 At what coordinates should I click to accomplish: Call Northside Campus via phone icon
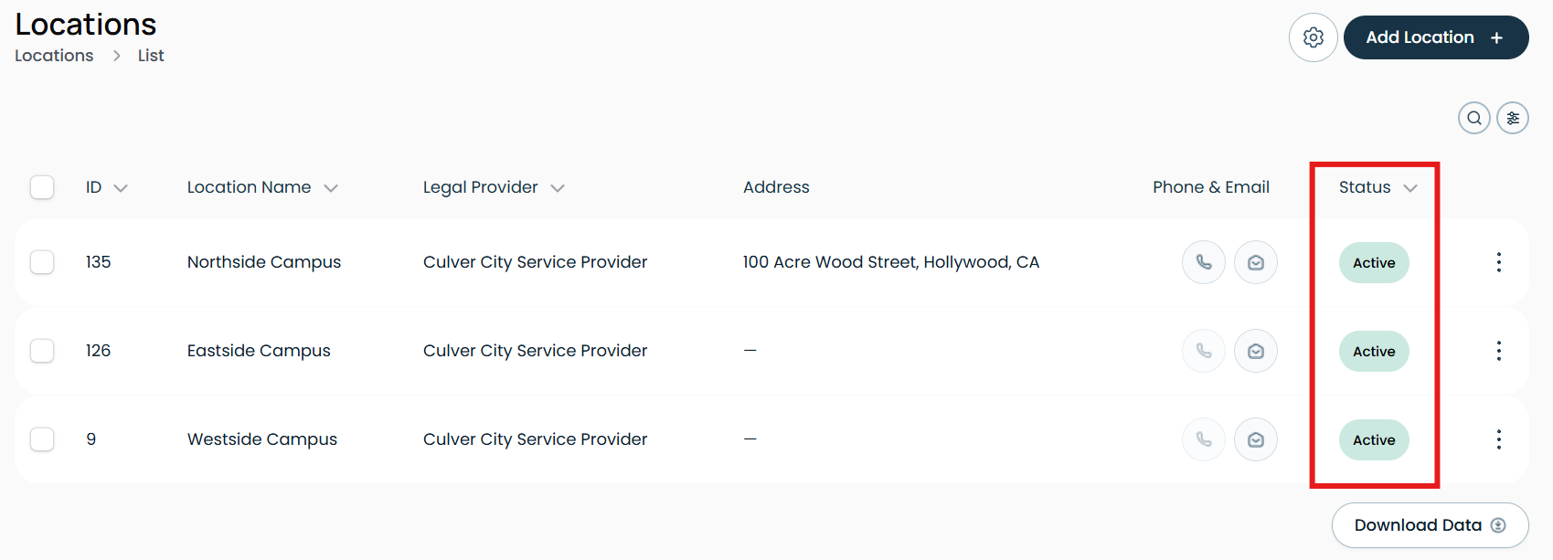(1204, 262)
